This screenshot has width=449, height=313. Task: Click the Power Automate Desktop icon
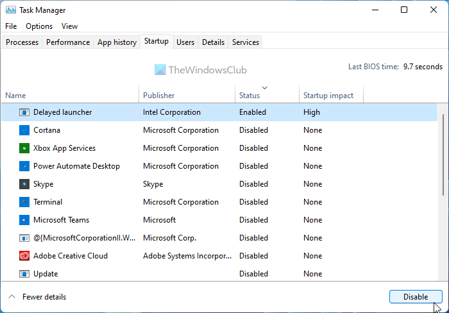tap(24, 166)
